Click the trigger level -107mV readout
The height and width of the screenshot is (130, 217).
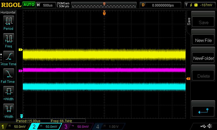tap(206, 5)
